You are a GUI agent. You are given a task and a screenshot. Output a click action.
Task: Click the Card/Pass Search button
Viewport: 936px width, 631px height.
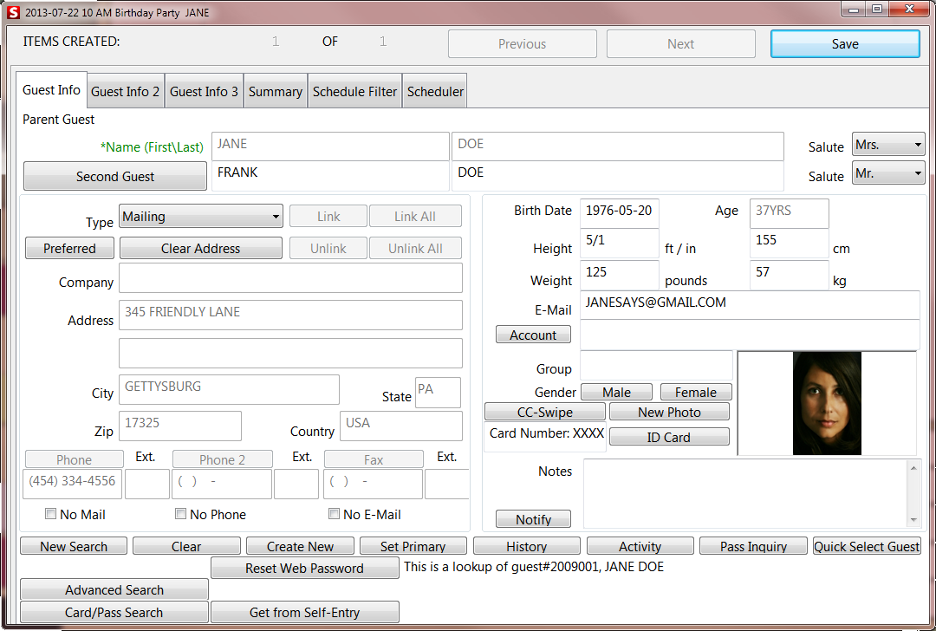(x=114, y=613)
